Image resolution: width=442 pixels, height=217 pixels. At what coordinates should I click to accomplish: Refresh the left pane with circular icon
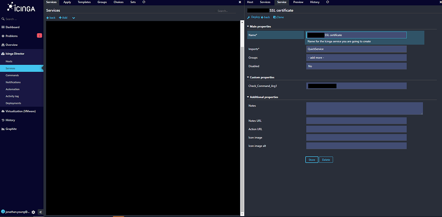tap(144, 2)
